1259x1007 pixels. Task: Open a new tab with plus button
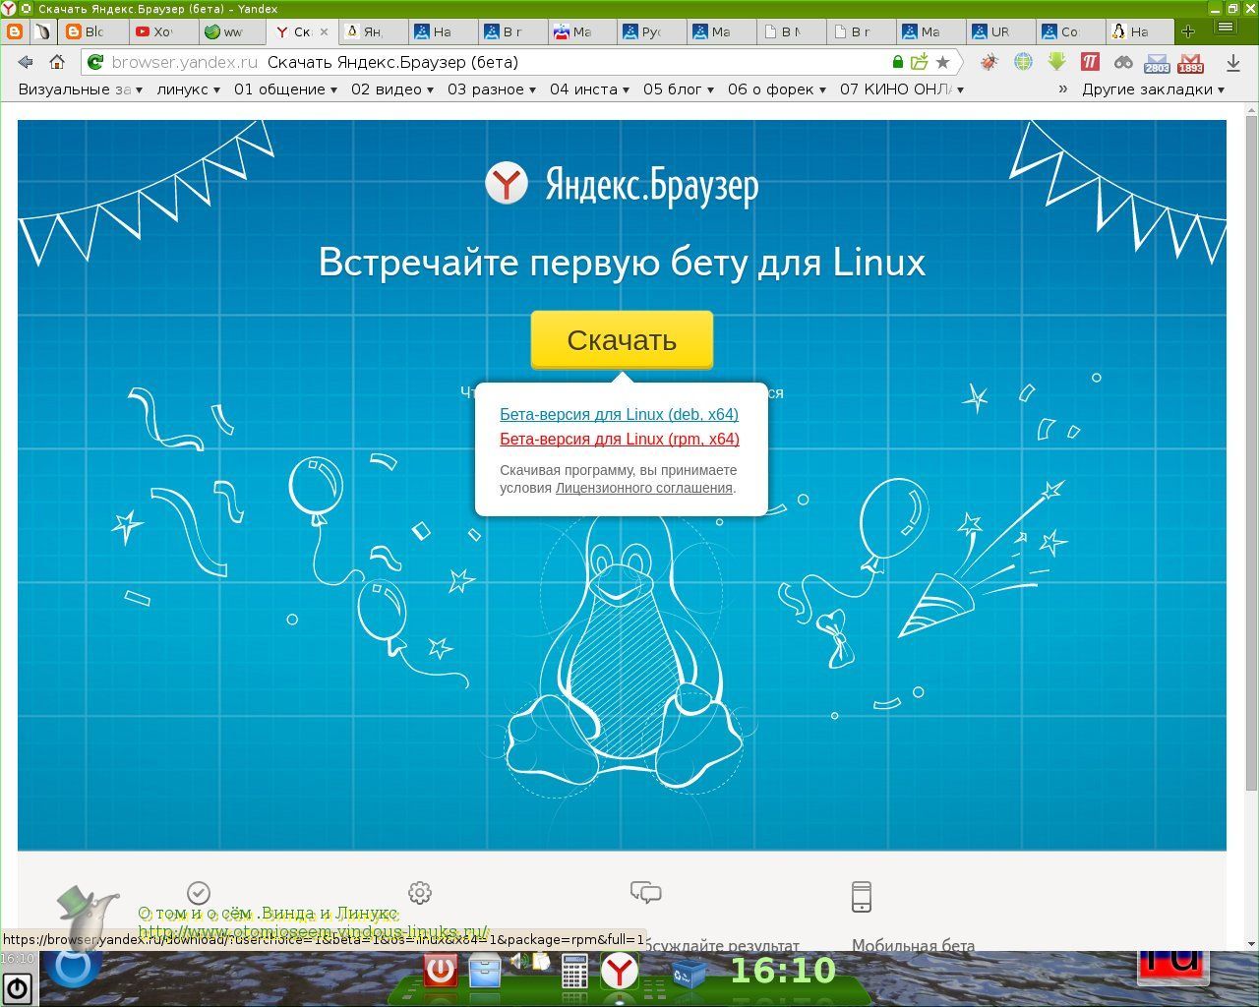coord(1188,31)
